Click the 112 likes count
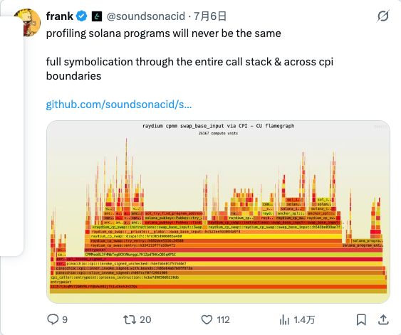This screenshot has width=401, height=335. point(223,319)
